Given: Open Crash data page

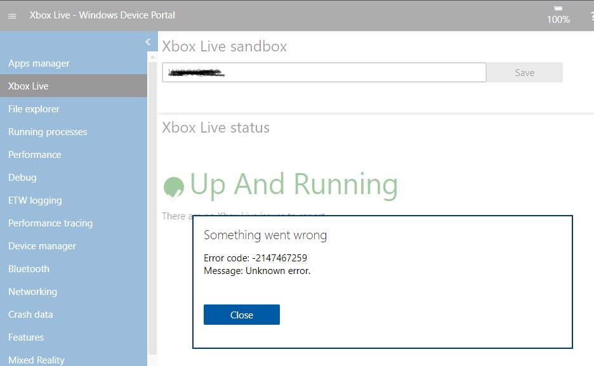Looking at the screenshot, I should tap(74, 314).
